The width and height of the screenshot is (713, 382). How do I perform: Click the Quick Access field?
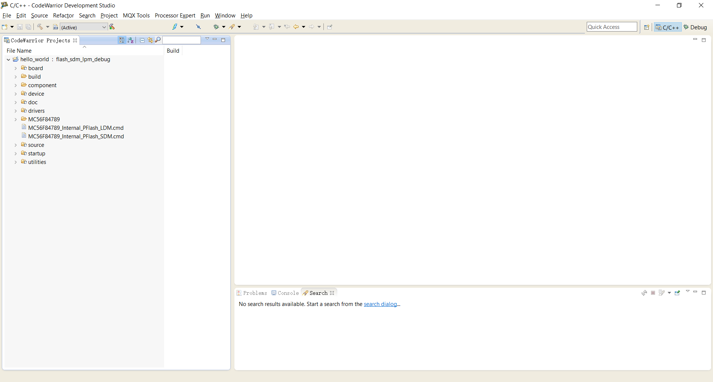coord(611,27)
